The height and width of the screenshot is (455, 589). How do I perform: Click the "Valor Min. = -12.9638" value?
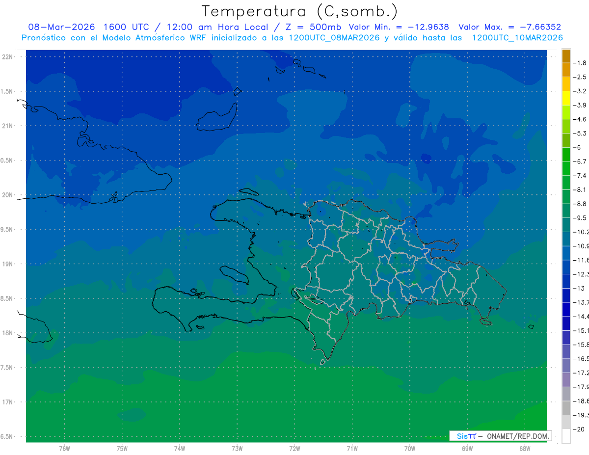coord(399,27)
